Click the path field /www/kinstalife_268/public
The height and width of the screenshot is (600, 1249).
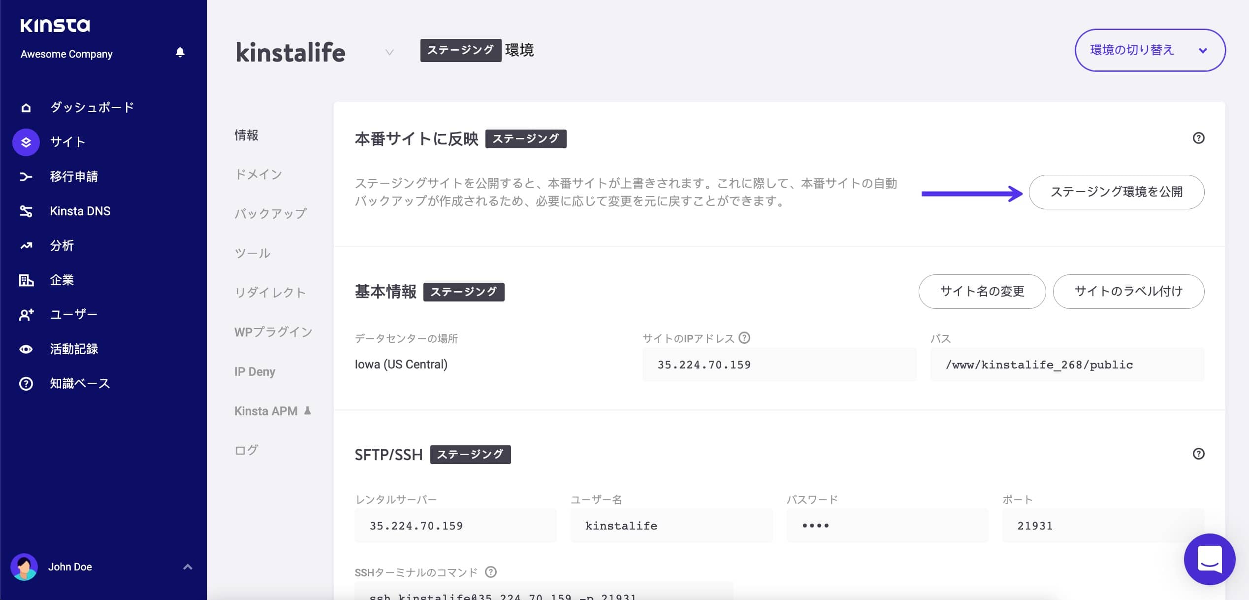[1067, 365]
